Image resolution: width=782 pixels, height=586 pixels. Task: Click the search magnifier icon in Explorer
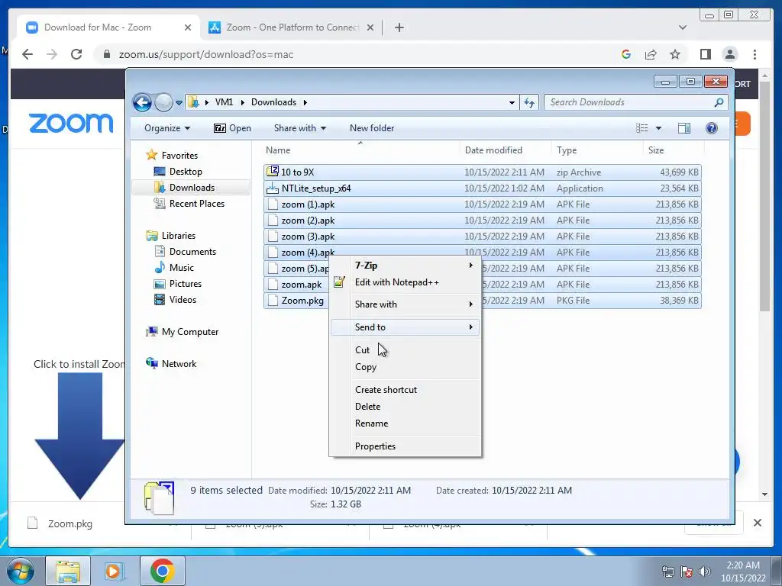719,102
